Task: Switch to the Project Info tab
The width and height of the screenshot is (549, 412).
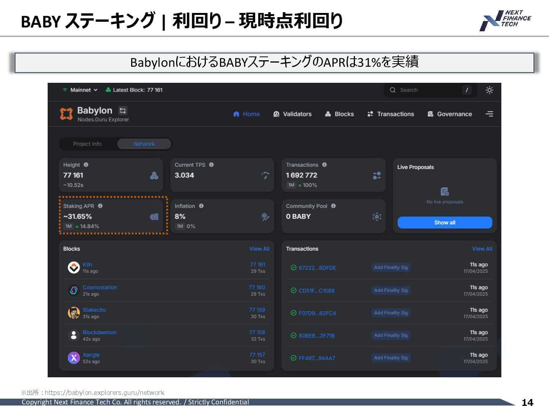Action: pyautogui.click(x=87, y=144)
